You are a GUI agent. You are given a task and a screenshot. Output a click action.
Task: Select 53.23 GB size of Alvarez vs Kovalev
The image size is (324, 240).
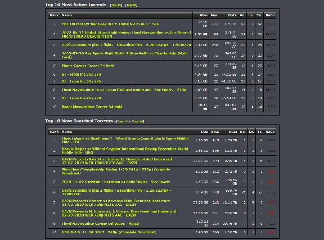(201, 203)
